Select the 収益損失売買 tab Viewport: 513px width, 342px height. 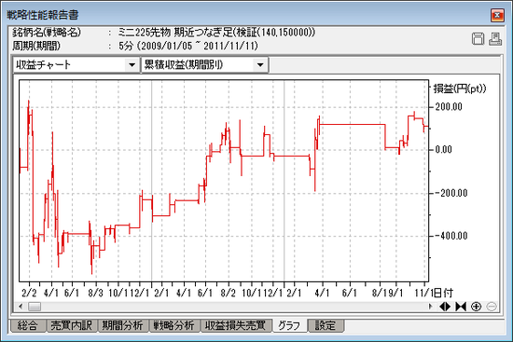point(236,325)
